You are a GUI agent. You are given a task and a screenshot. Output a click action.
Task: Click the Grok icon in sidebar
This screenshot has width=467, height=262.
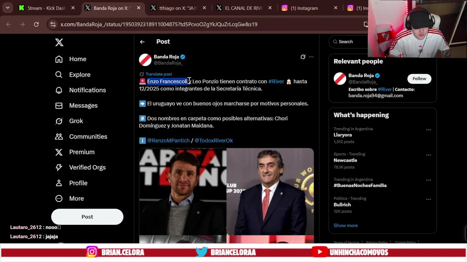tap(59, 121)
